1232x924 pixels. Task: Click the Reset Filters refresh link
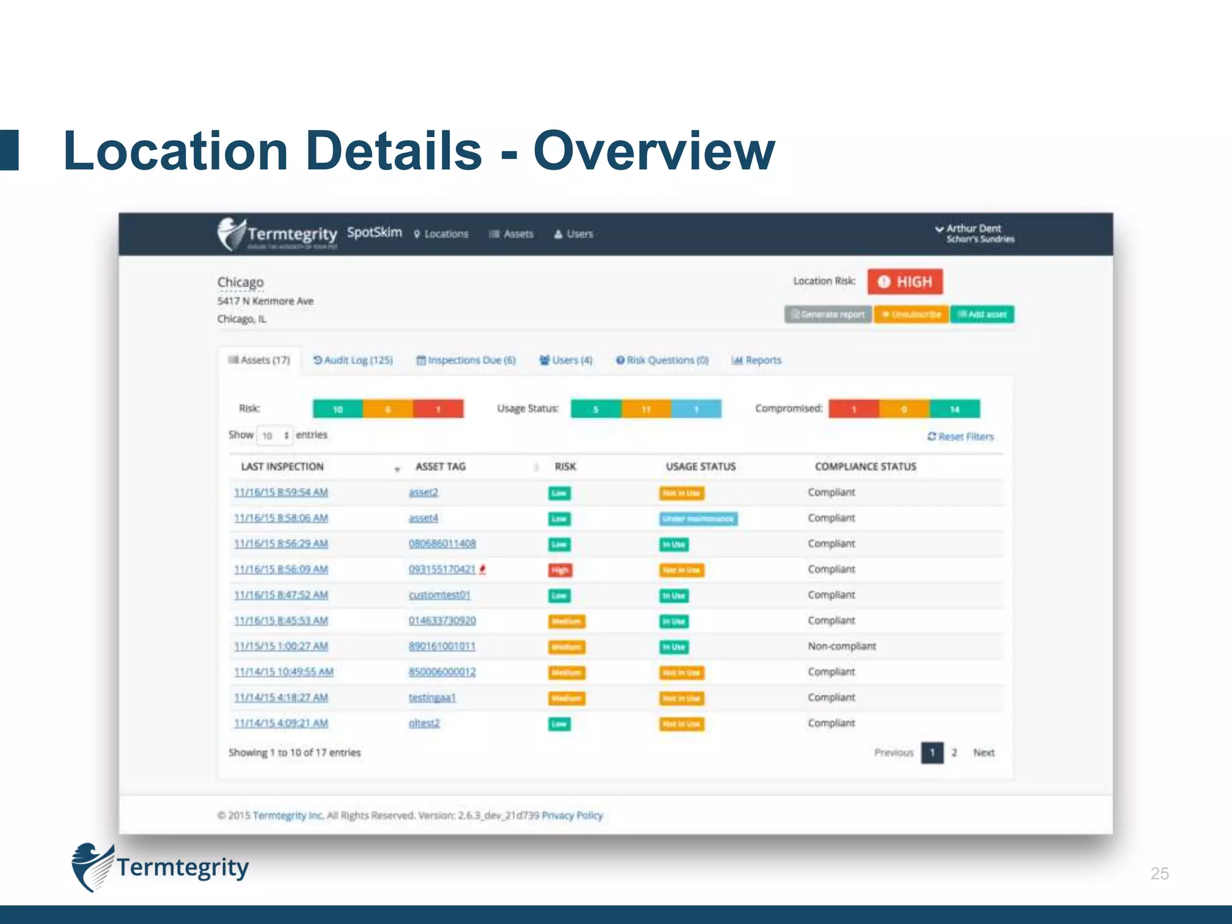pyautogui.click(x=960, y=436)
